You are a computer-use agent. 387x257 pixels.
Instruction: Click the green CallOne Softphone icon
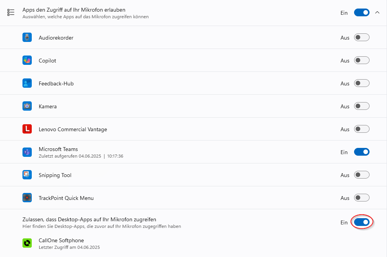coord(27,243)
